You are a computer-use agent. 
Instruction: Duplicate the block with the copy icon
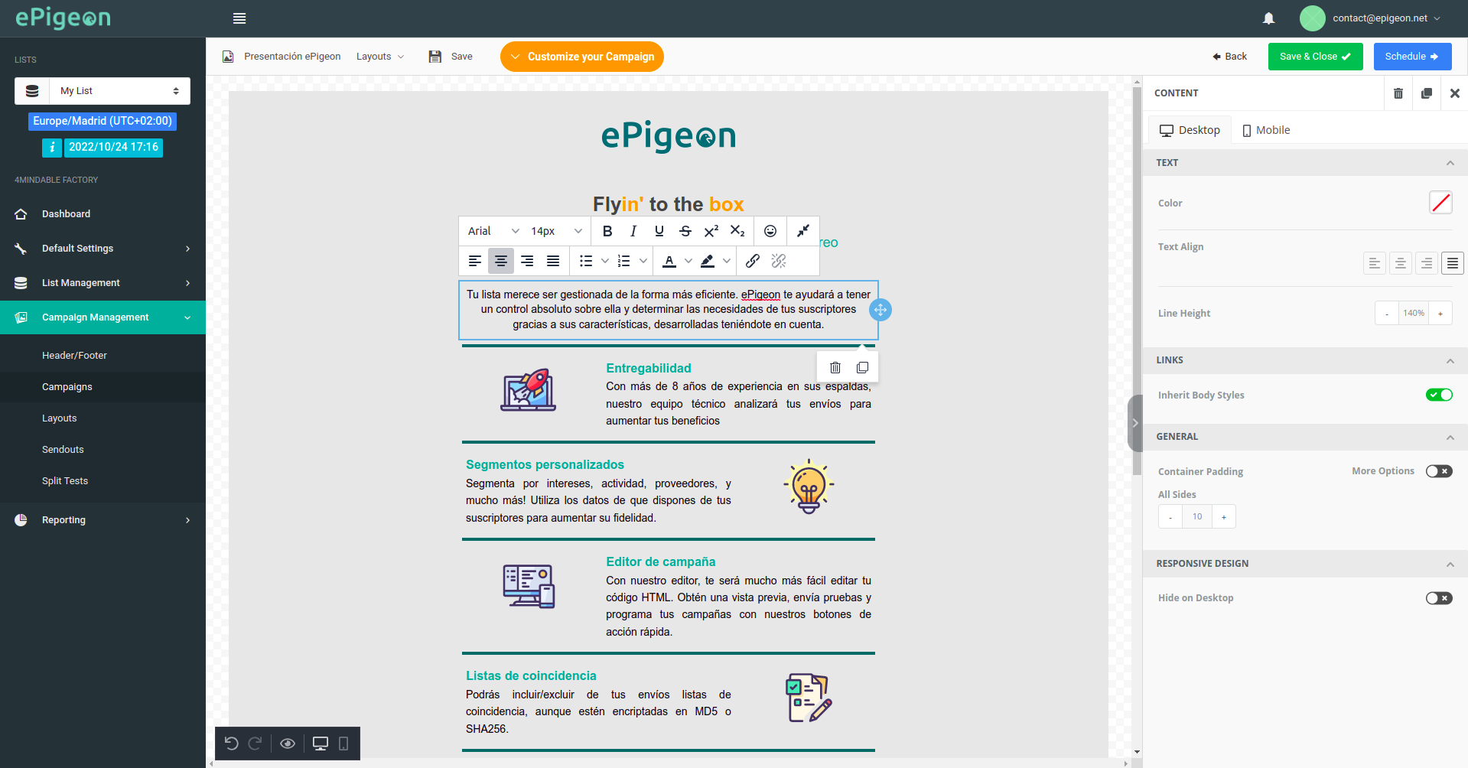[862, 367]
